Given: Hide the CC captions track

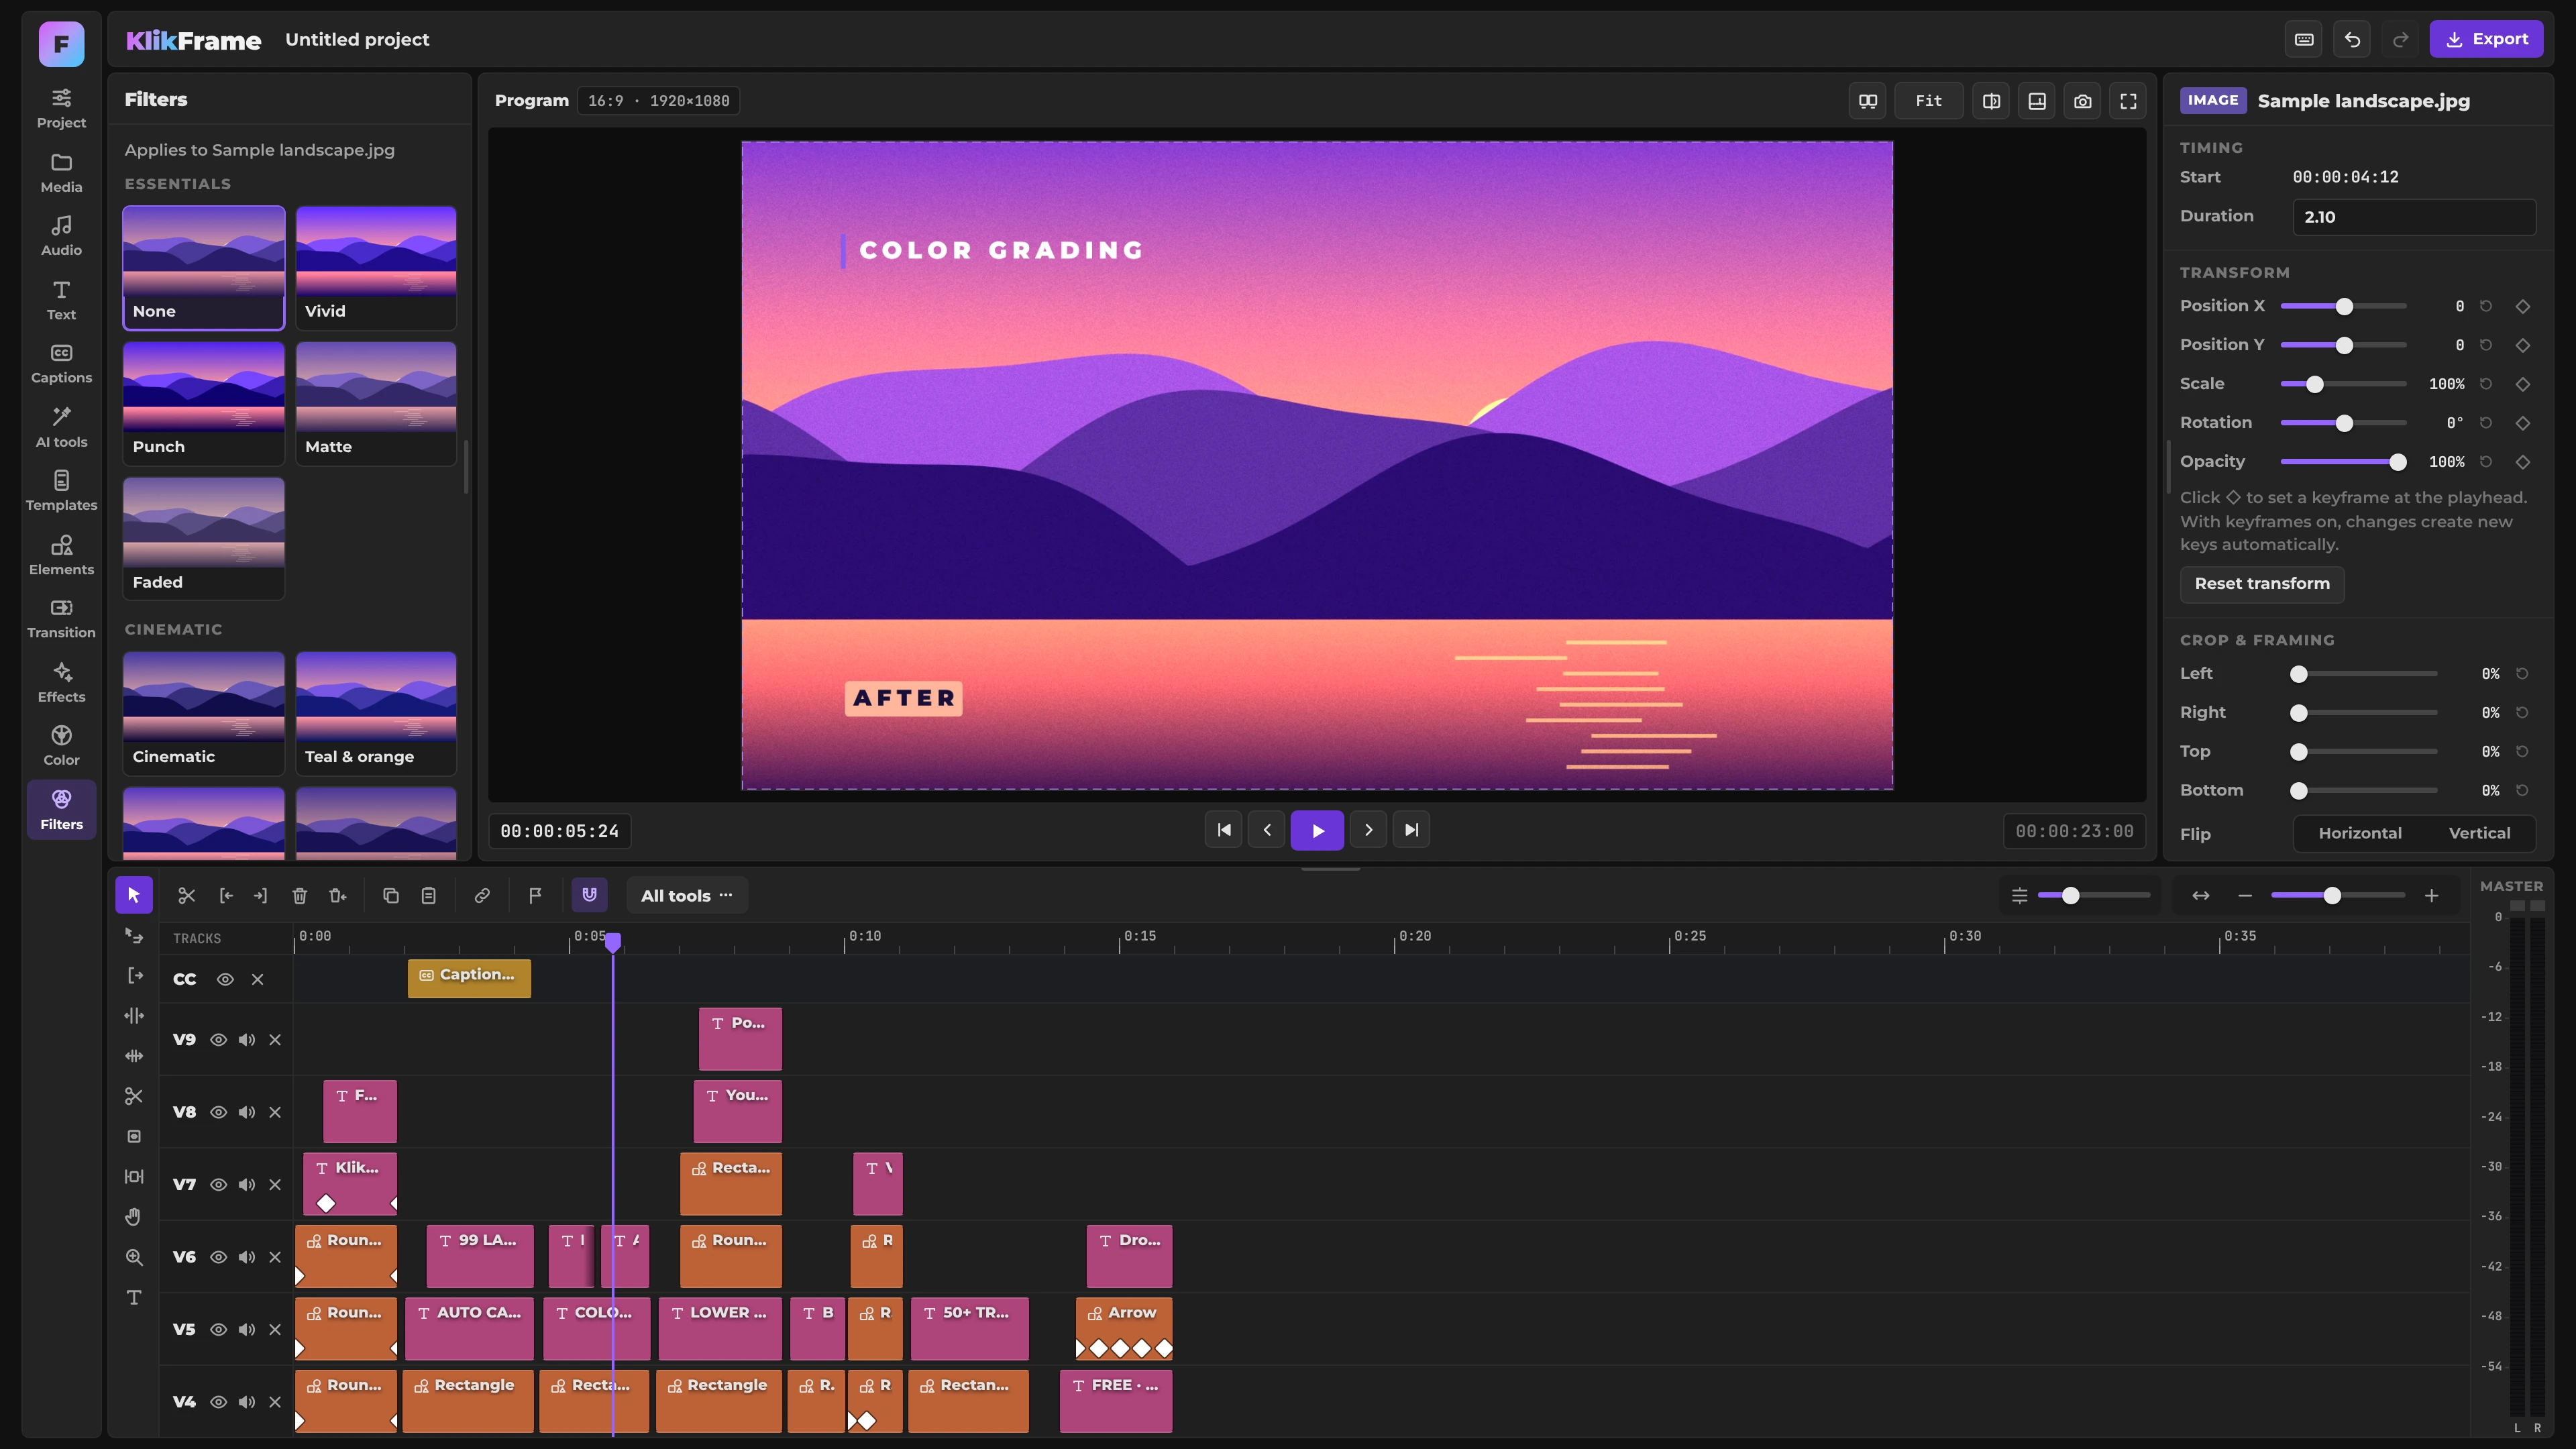Looking at the screenshot, I should (x=225, y=979).
